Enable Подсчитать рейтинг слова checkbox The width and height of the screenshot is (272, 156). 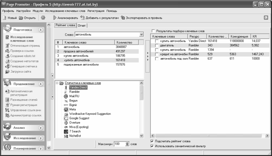pos(152,141)
